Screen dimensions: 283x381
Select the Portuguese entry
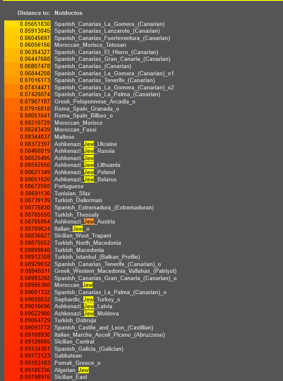click(x=69, y=186)
